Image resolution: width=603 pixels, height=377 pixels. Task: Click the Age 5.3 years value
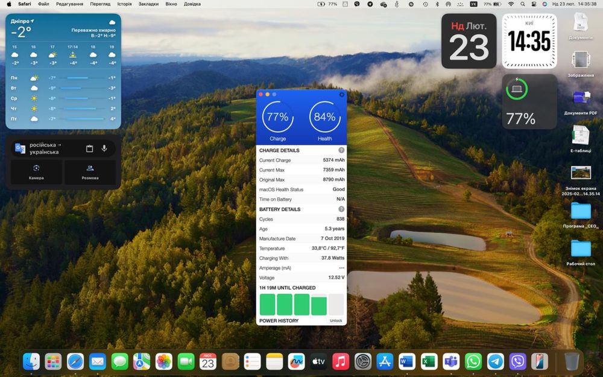coord(335,229)
